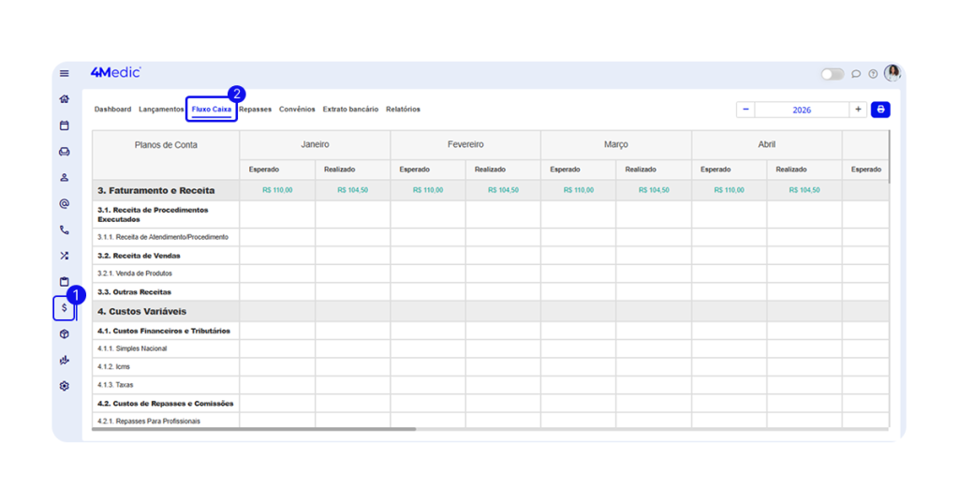Screen dimensions: 959x503
Task: Open the calendar icon in the sidebar
Action: [x=65, y=126]
